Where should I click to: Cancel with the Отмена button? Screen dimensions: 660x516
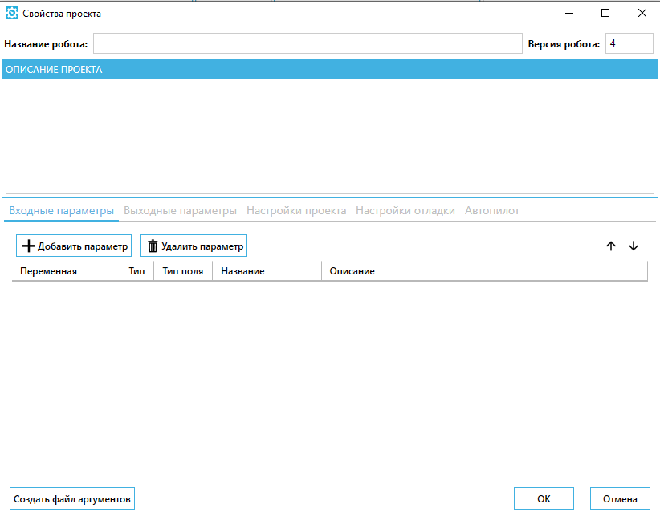tap(619, 498)
